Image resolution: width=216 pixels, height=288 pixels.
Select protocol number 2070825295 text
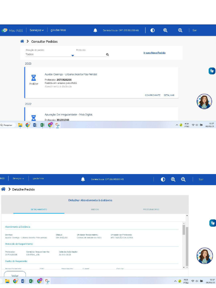click(64, 80)
